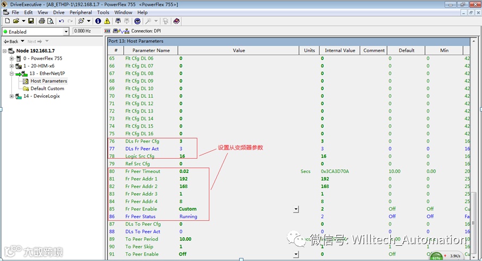Open the Tools menu

pos(103,13)
